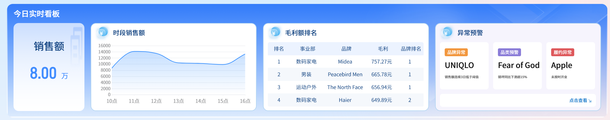
Task: Click the yen icon beside 异常预警
Action: [447, 33]
